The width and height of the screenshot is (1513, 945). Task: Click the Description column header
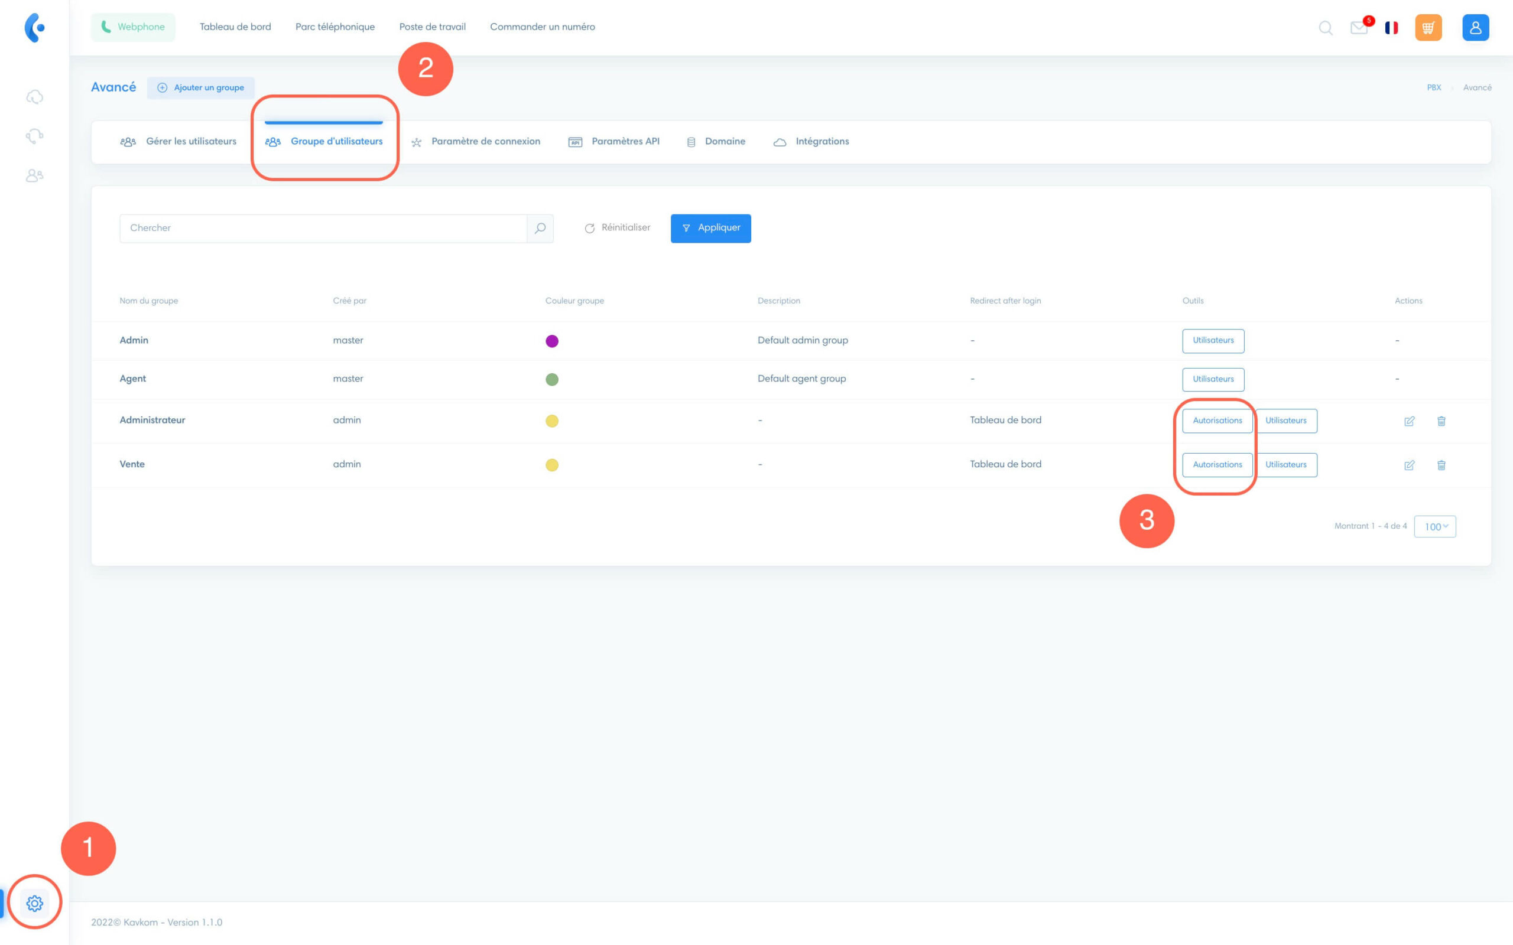pyautogui.click(x=778, y=301)
